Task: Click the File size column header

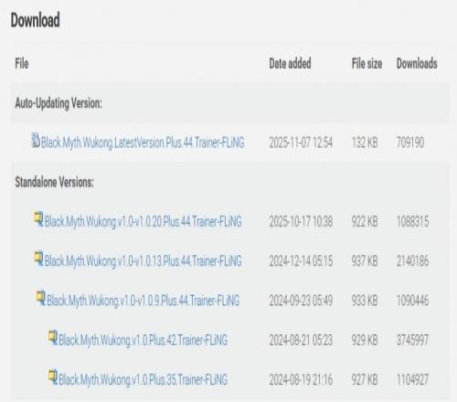Action: tap(367, 64)
